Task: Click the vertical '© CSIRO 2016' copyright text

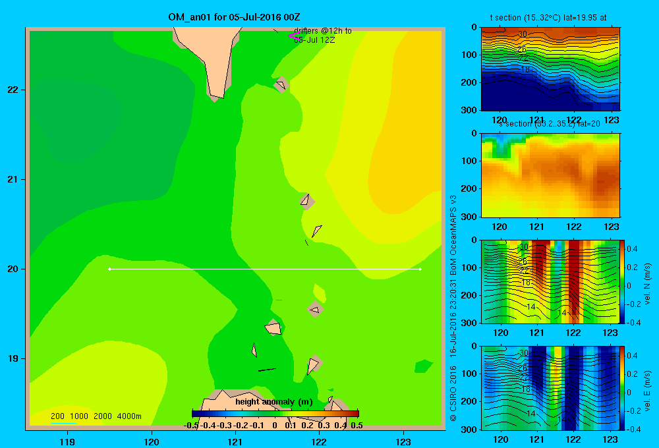Action: [x=453, y=393]
